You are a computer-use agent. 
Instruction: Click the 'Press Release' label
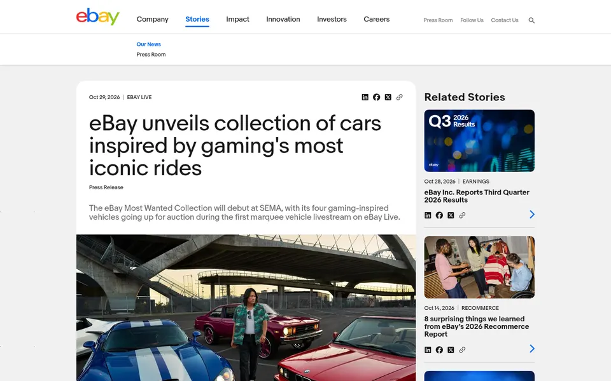pyautogui.click(x=106, y=187)
